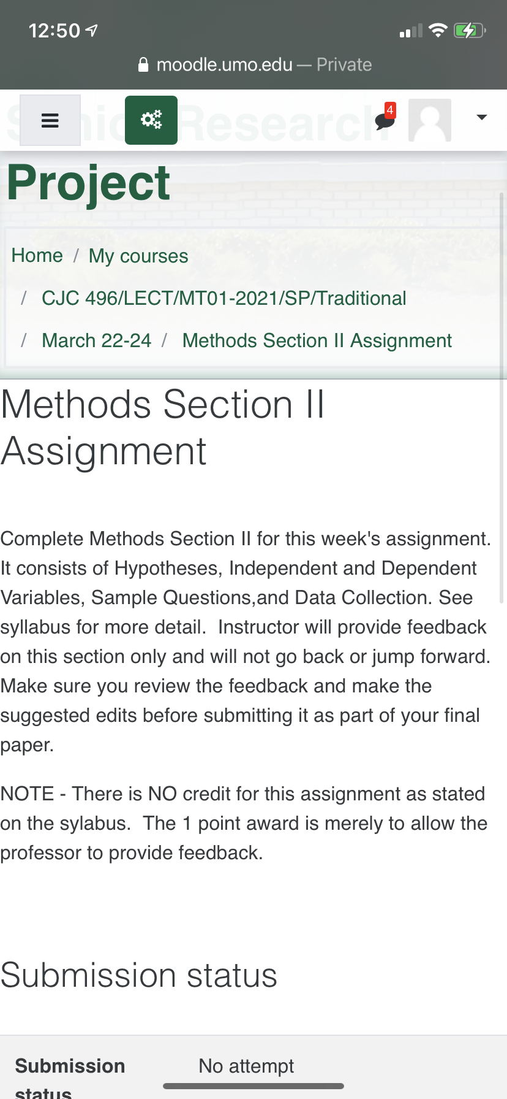Navigate to March 22-24 section

tap(96, 340)
